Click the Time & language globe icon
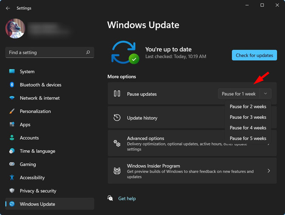Screen dimensions: 285x215 click(12, 151)
